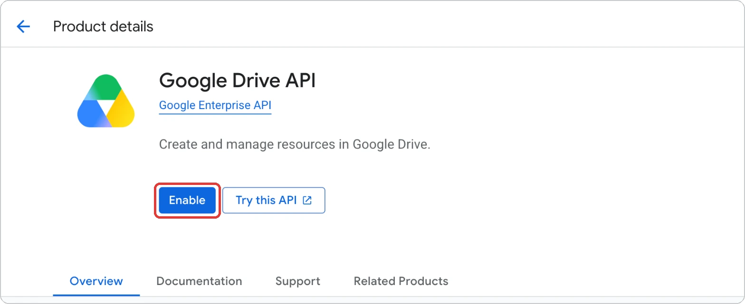Switch to the Overview tab
This screenshot has height=304, width=745.
(96, 281)
